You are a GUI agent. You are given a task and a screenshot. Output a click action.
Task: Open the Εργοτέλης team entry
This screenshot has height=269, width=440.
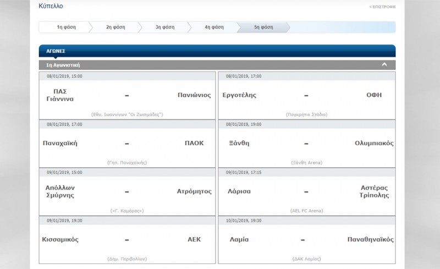(x=239, y=95)
